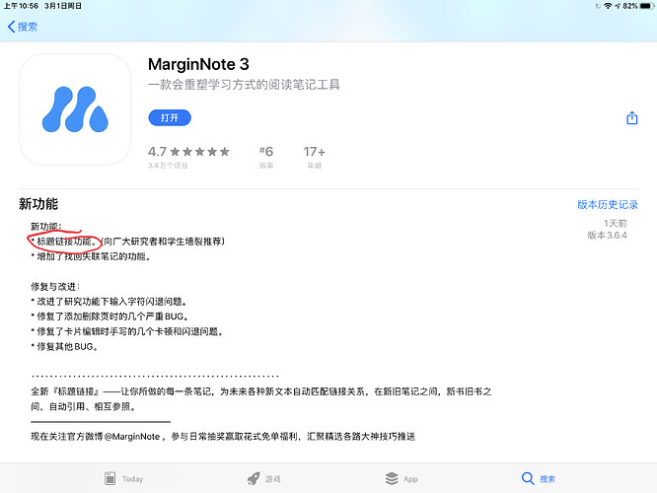
Task: Tap the share icon
Action: pyautogui.click(x=632, y=118)
